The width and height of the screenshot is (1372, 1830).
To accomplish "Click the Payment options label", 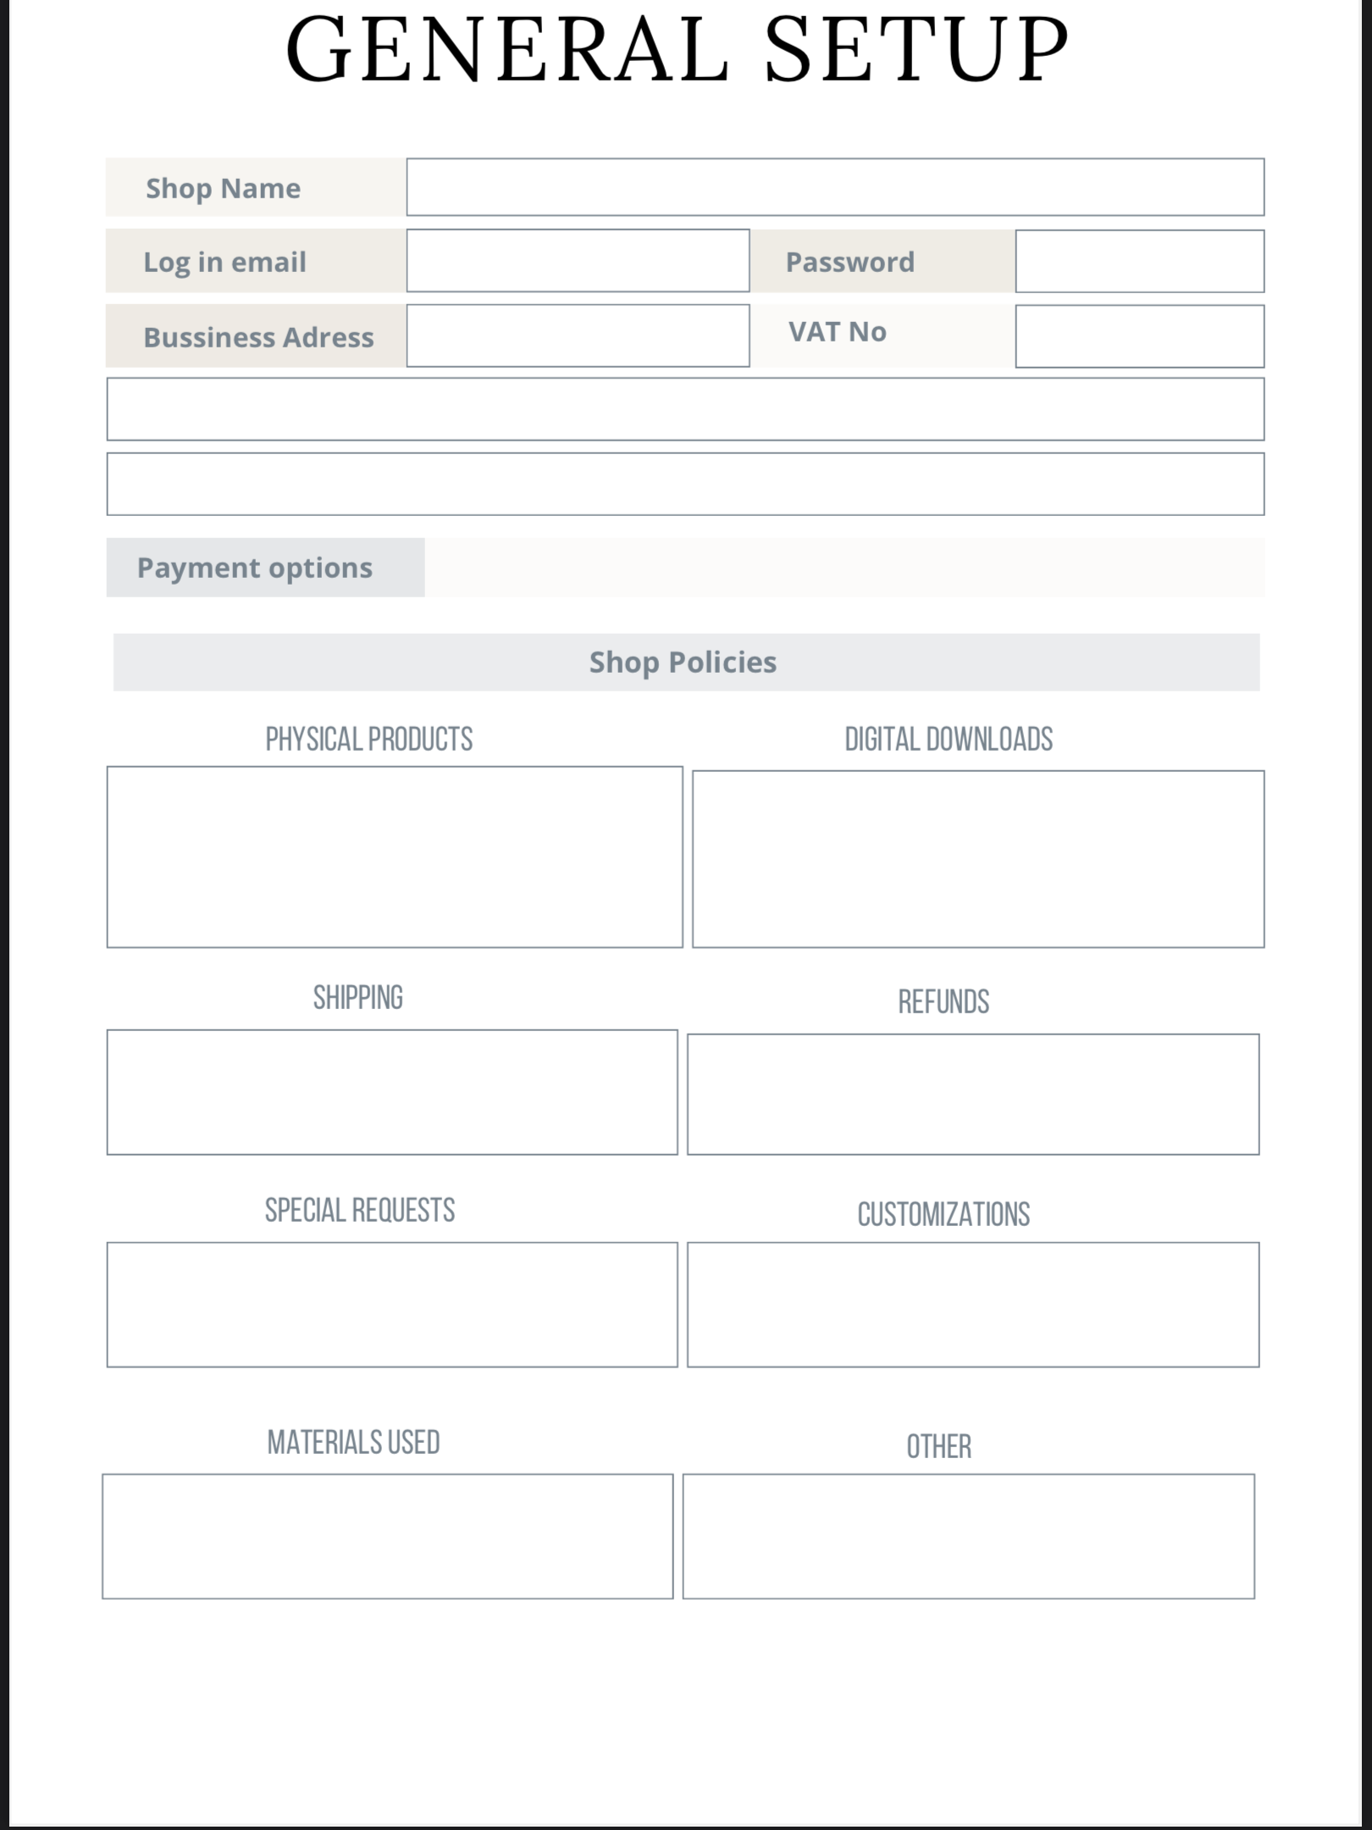I will (255, 568).
